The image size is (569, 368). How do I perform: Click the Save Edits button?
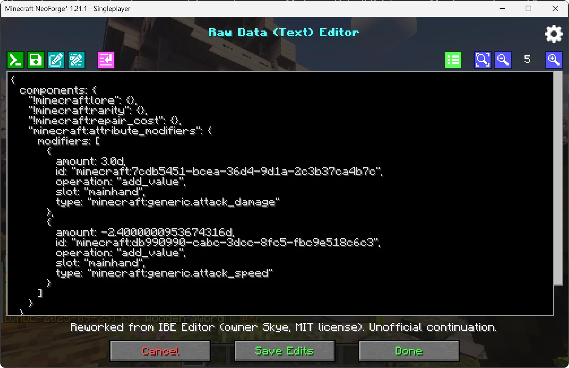(284, 351)
